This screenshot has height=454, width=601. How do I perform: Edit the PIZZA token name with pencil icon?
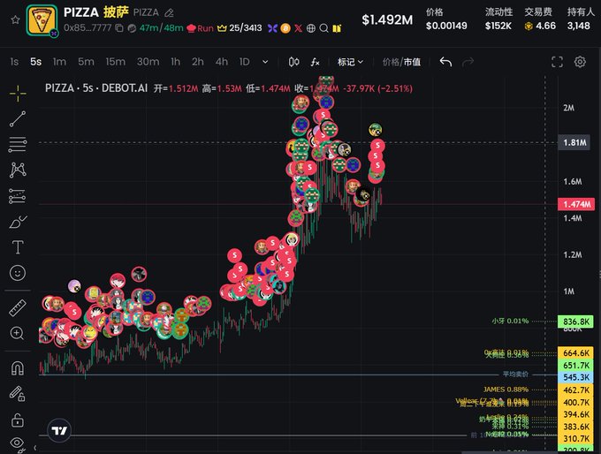(x=169, y=13)
